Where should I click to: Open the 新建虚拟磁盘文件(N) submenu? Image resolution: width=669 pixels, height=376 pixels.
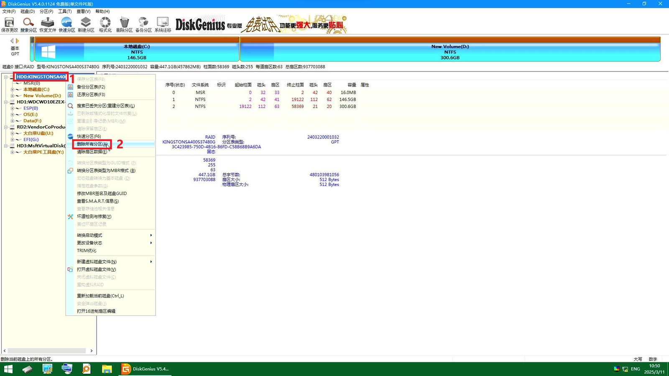[111, 262]
